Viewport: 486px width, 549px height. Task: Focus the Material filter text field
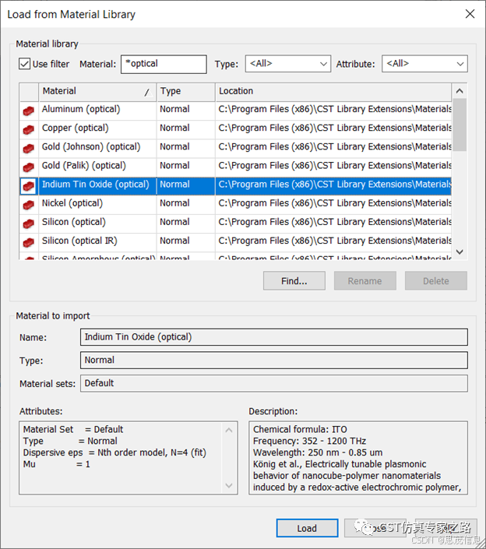click(164, 64)
